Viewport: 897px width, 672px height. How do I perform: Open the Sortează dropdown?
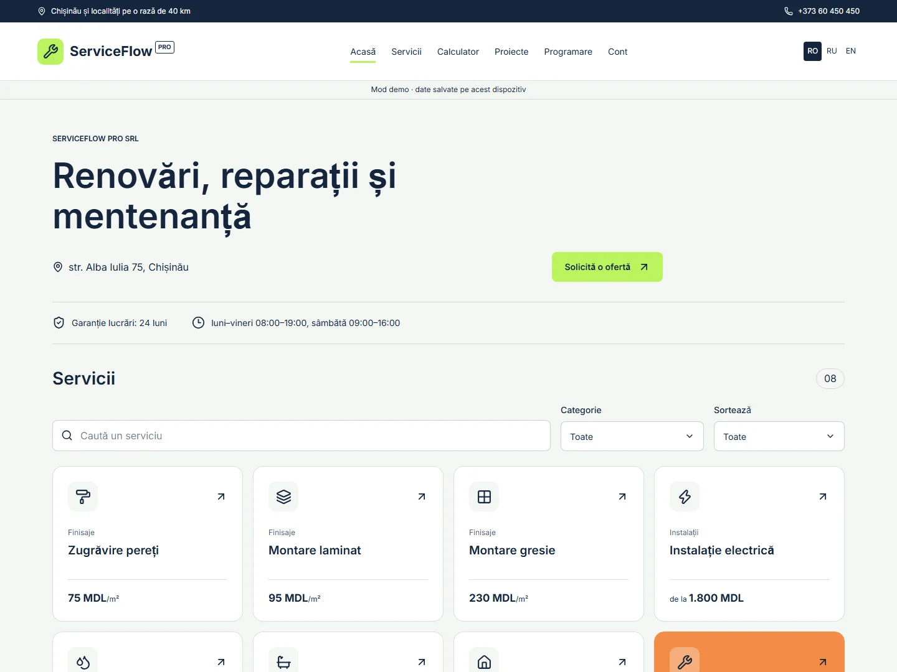coord(779,436)
